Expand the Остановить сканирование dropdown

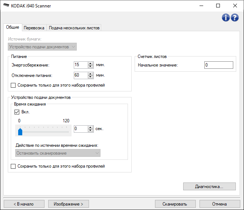[x=58, y=153]
